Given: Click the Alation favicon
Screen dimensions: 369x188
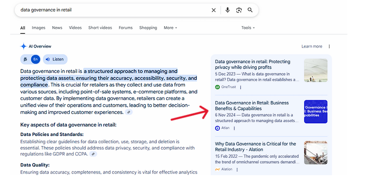Looking at the screenshot, I should (217, 169).
